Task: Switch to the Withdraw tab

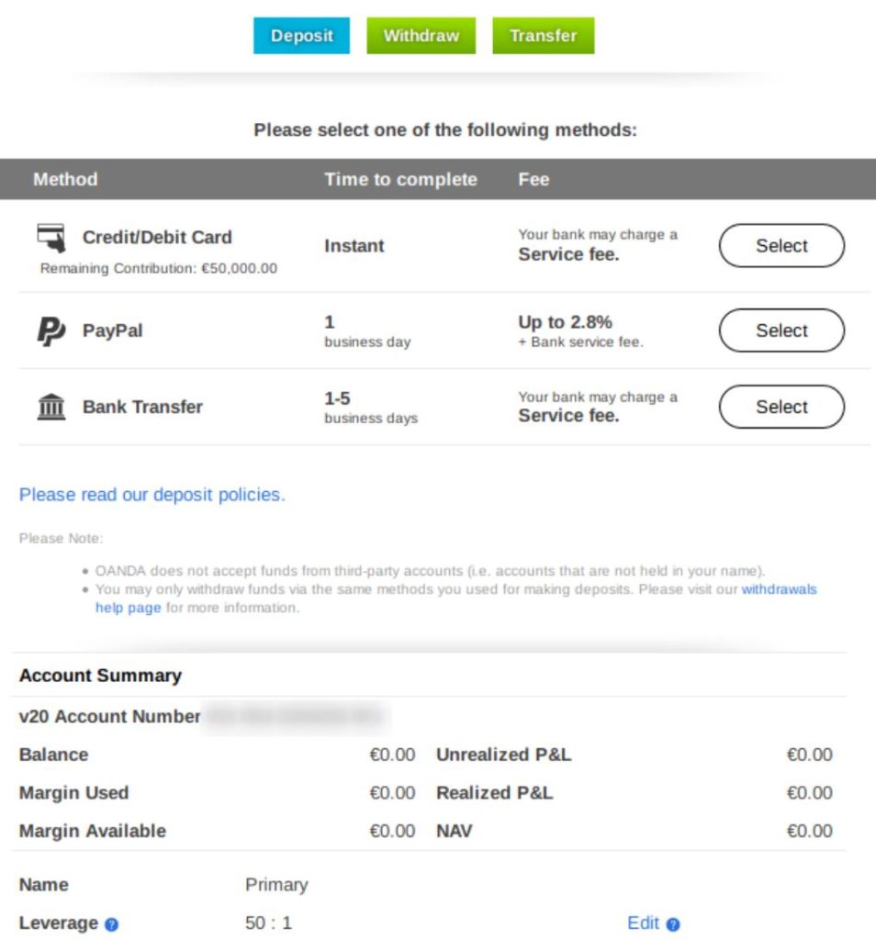Action: 421,36
